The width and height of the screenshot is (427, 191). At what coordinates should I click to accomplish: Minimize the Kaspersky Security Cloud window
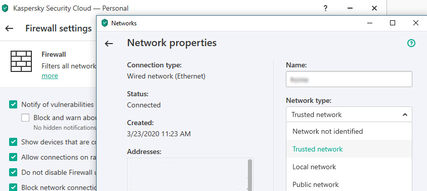coord(350,8)
